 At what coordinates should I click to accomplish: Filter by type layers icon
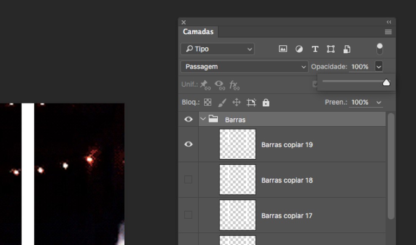315,49
